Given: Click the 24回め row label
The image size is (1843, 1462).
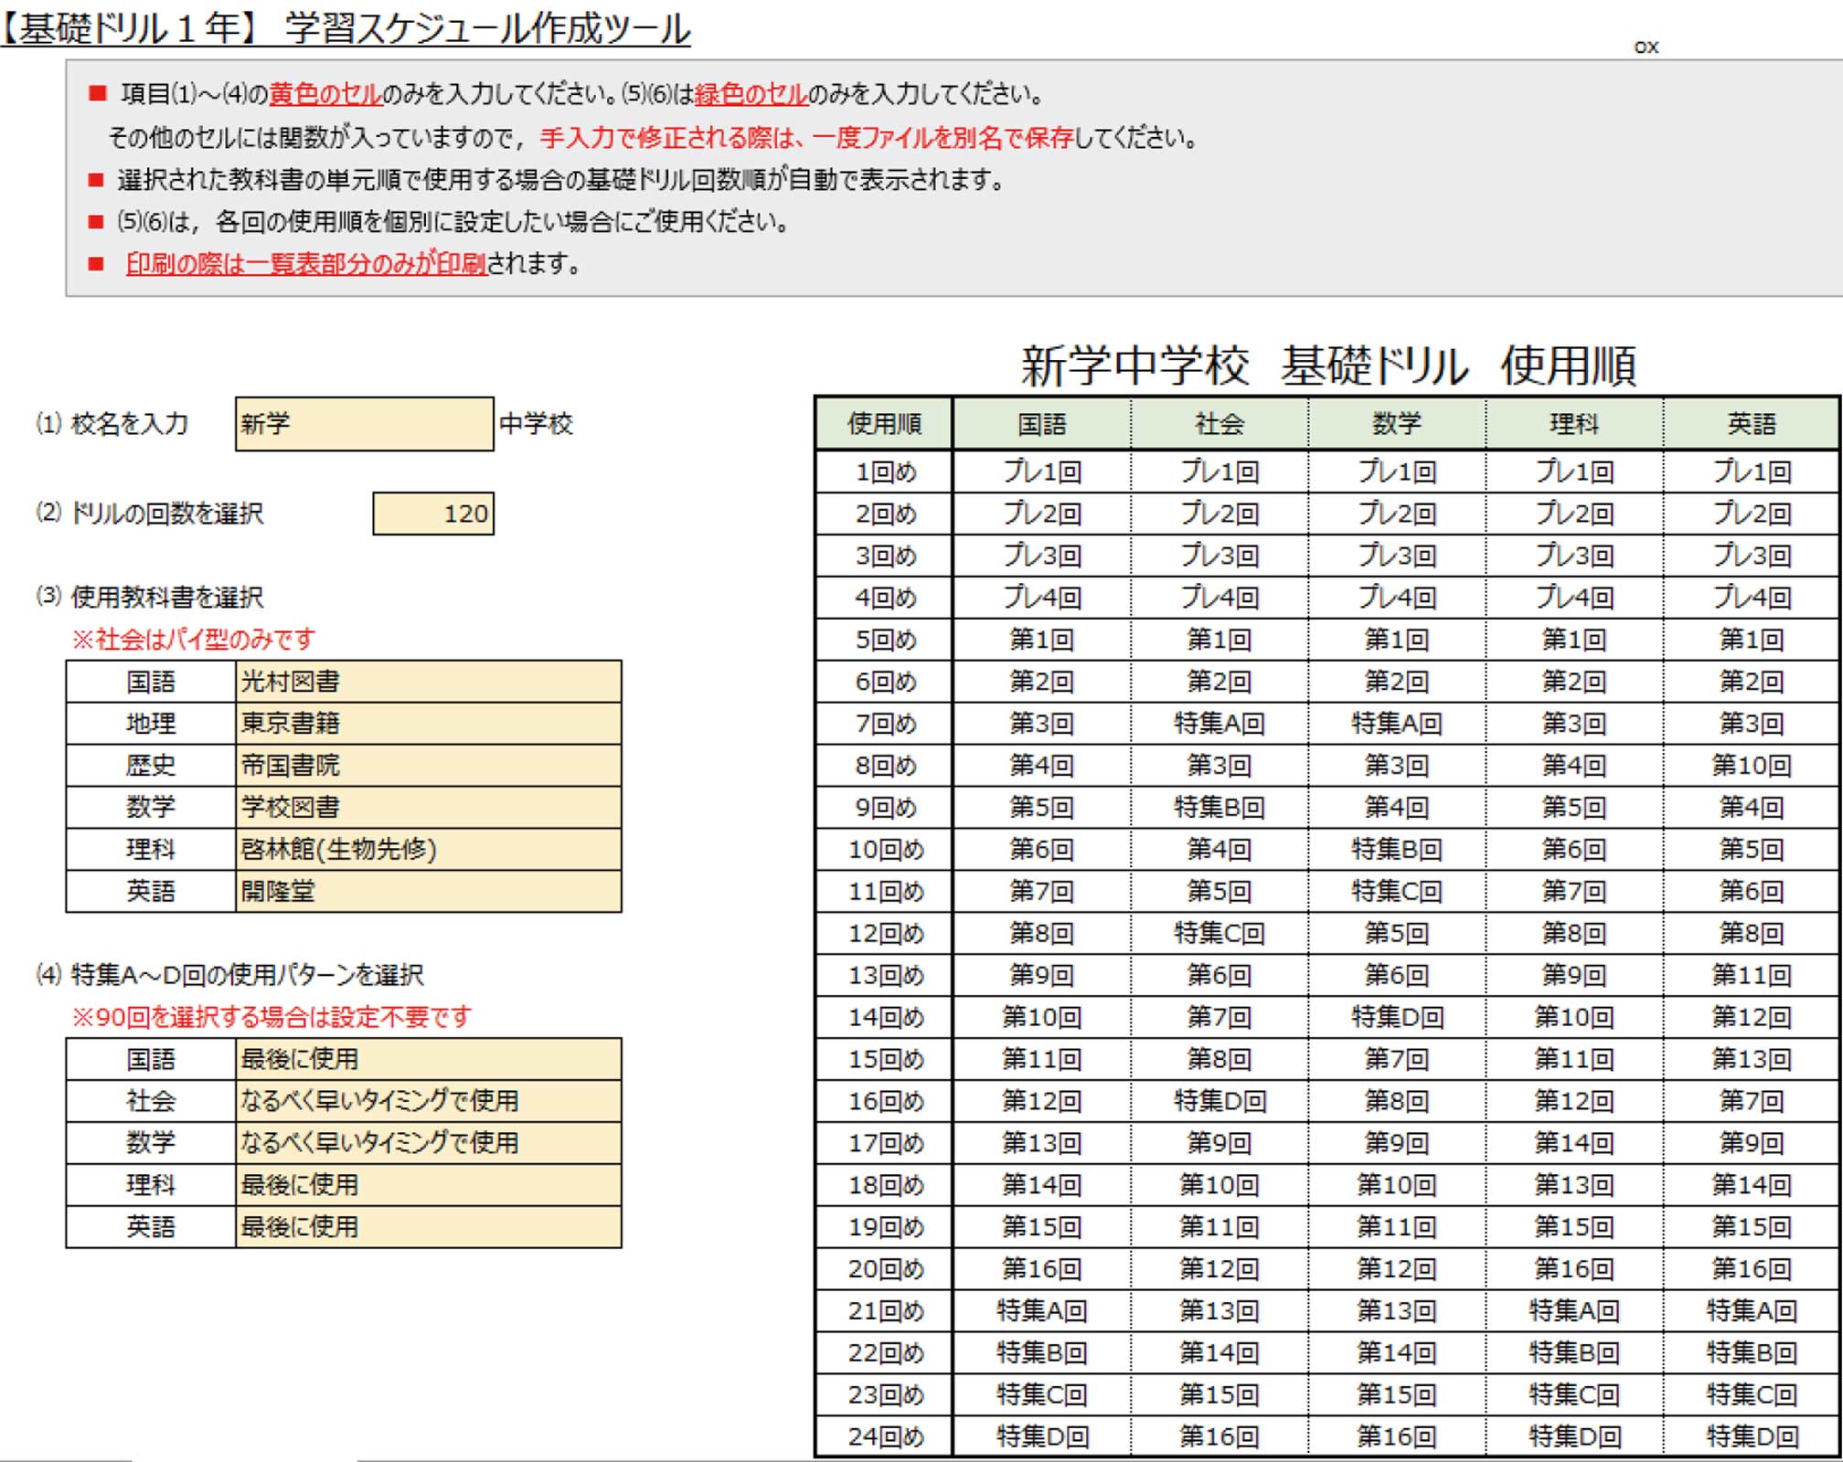Looking at the screenshot, I should click(x=885, y=1437).
